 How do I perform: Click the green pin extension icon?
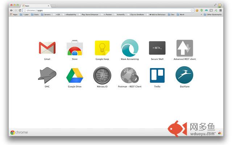tap(202, 11)
